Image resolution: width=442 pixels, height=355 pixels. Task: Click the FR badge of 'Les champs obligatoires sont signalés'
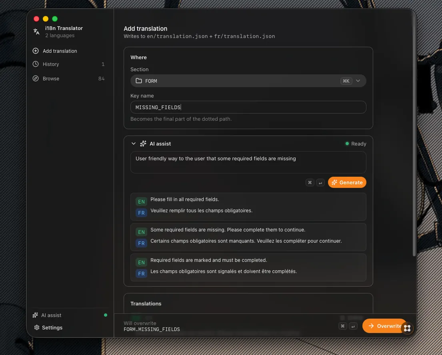(141, 274)
